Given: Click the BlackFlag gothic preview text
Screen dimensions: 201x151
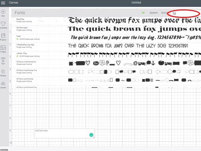Looking at the screenshot, I should pos(134,20).
